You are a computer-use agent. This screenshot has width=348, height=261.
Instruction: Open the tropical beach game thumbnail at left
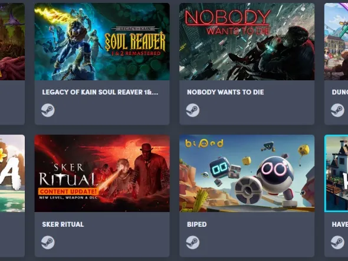(12, 173)
